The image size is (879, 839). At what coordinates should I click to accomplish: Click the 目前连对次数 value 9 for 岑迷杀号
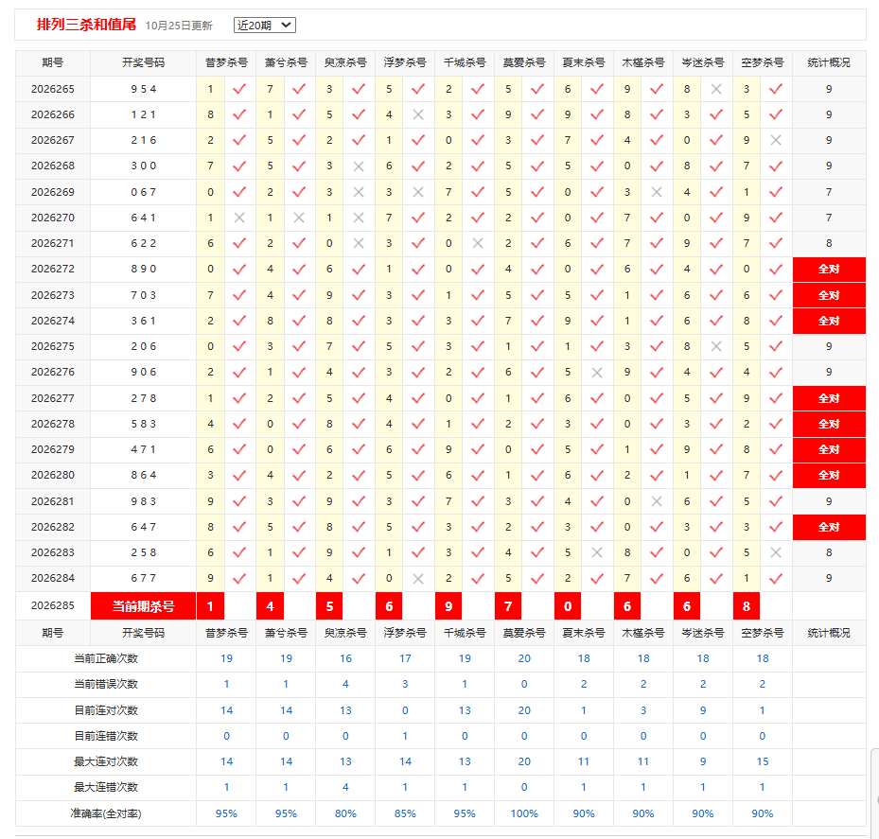point(703,710)
